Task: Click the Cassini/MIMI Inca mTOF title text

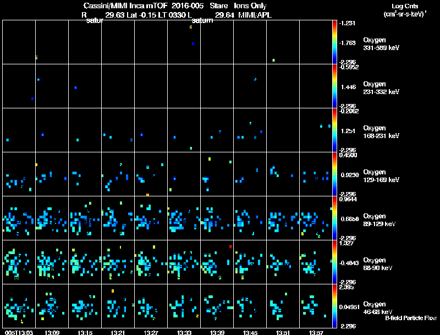Action: [125, 6]
